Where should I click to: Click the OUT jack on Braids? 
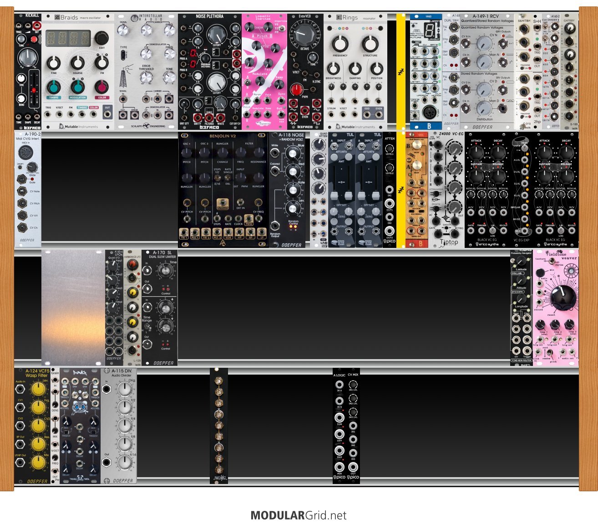coord(107,114)
